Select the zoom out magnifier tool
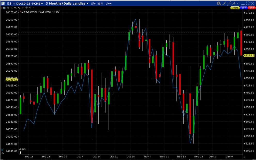256x160 pixels. pos(19,8)
